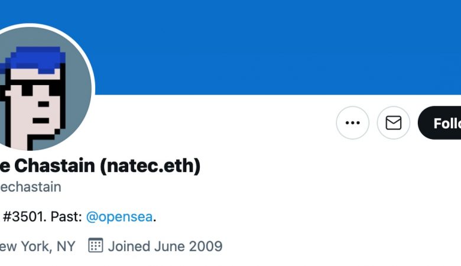The image size is (461, 266).
Task: Click the New York, NY location
Action: click(x=38, y=246)
